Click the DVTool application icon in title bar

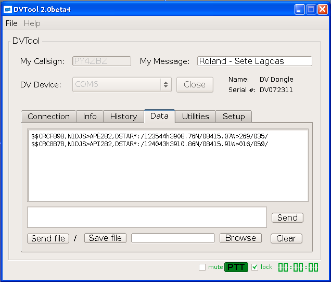pos(8,9)
